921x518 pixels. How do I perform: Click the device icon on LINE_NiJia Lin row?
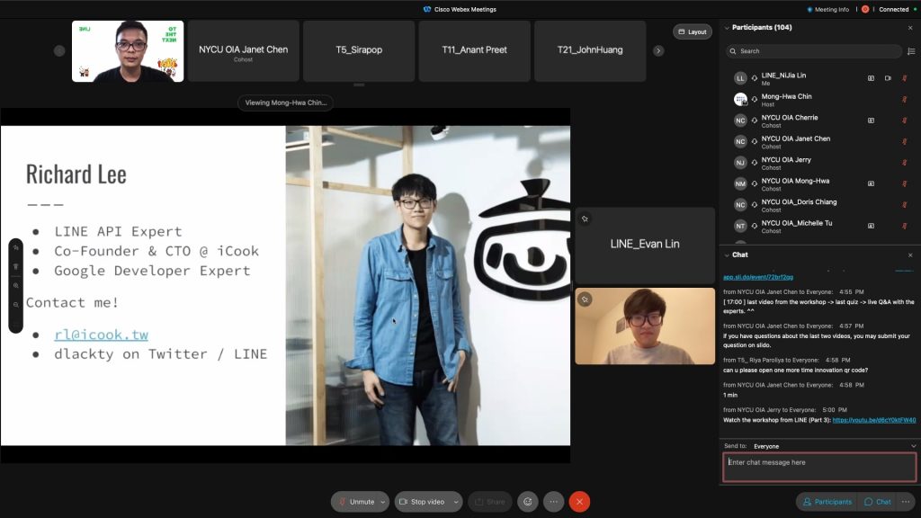tap(871, 78)
